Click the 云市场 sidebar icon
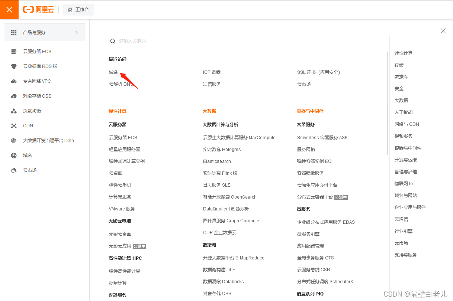Viewport: 453px width, 301px height. click(14, 170)
